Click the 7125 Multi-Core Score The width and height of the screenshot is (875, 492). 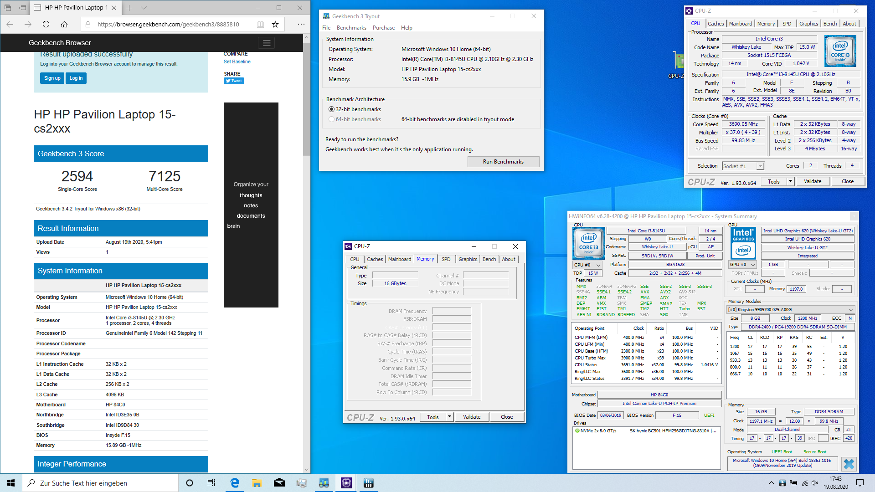pyautogui.click(x=165, y=176)
